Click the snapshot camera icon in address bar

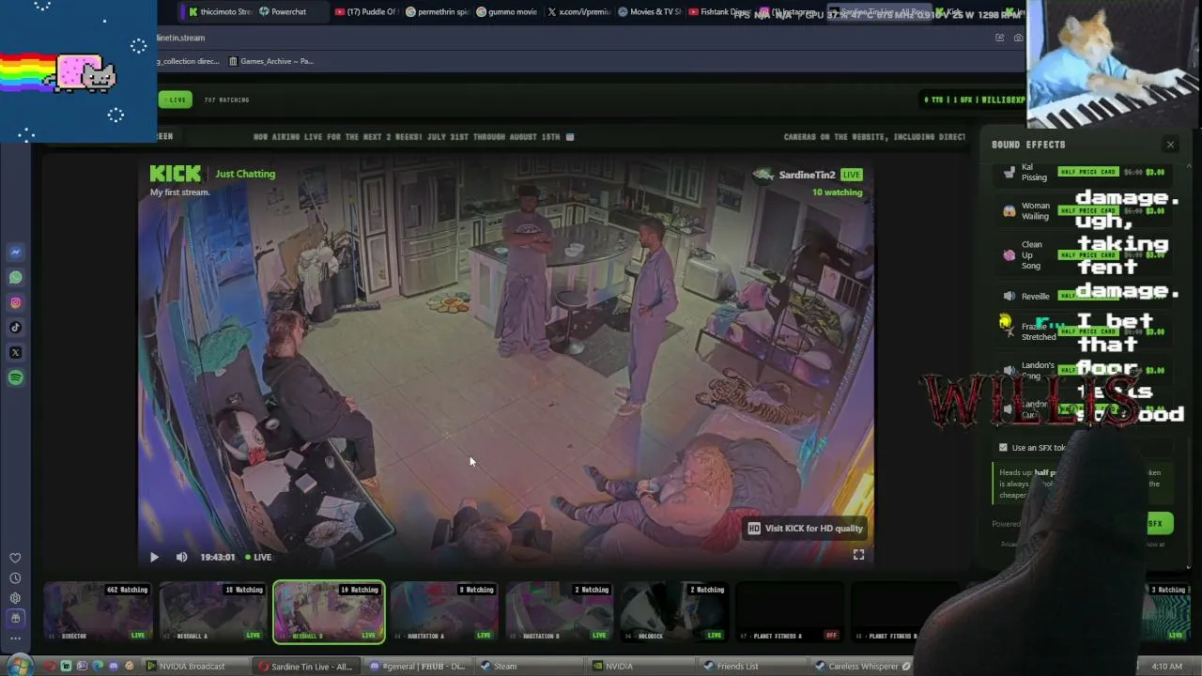1019,38
